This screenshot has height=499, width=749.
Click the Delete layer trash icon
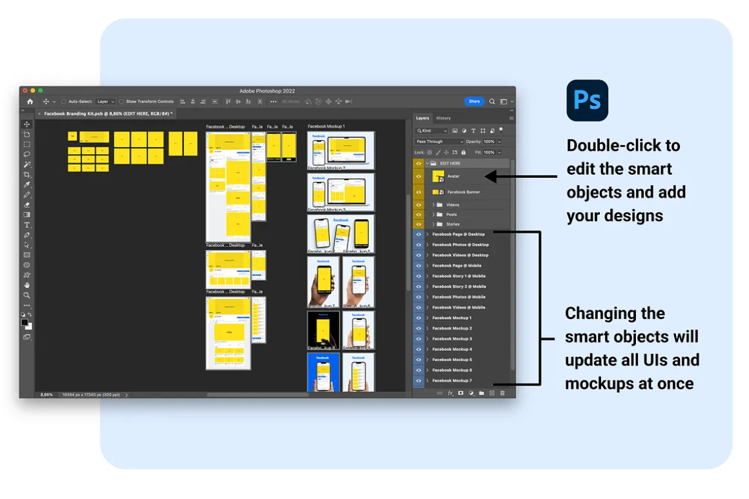click(502, 393)
